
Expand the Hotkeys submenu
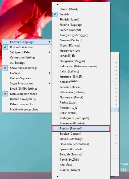(x=27, y=73)
